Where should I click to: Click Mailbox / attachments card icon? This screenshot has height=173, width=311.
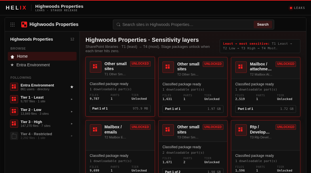click(241, 67)
